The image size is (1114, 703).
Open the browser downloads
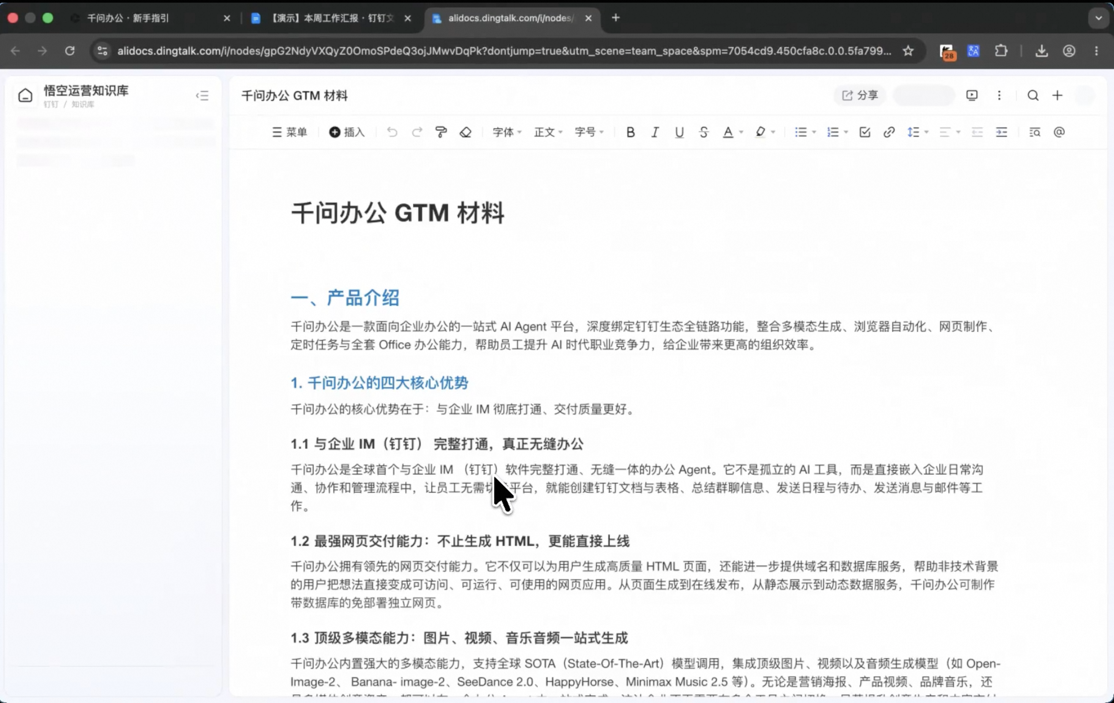1041,51
